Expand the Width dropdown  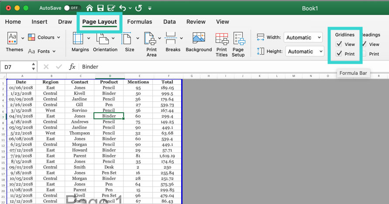click(303, 38)
